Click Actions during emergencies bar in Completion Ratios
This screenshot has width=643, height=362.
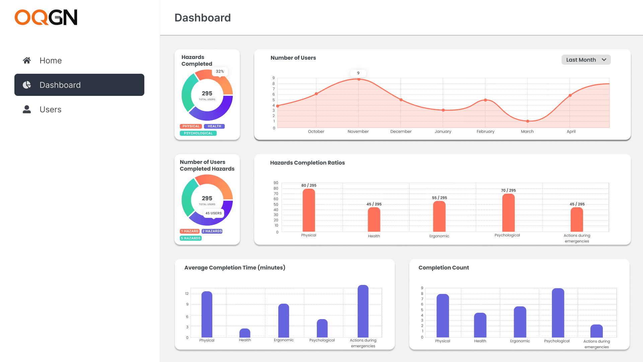[x=577, y=220]
